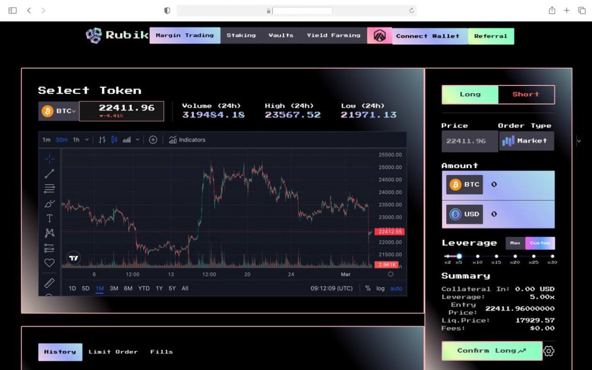The height and width of the screenshot is (370, 592).
Task: Open the Market order type dropdown
Action: tap(527, 141)
